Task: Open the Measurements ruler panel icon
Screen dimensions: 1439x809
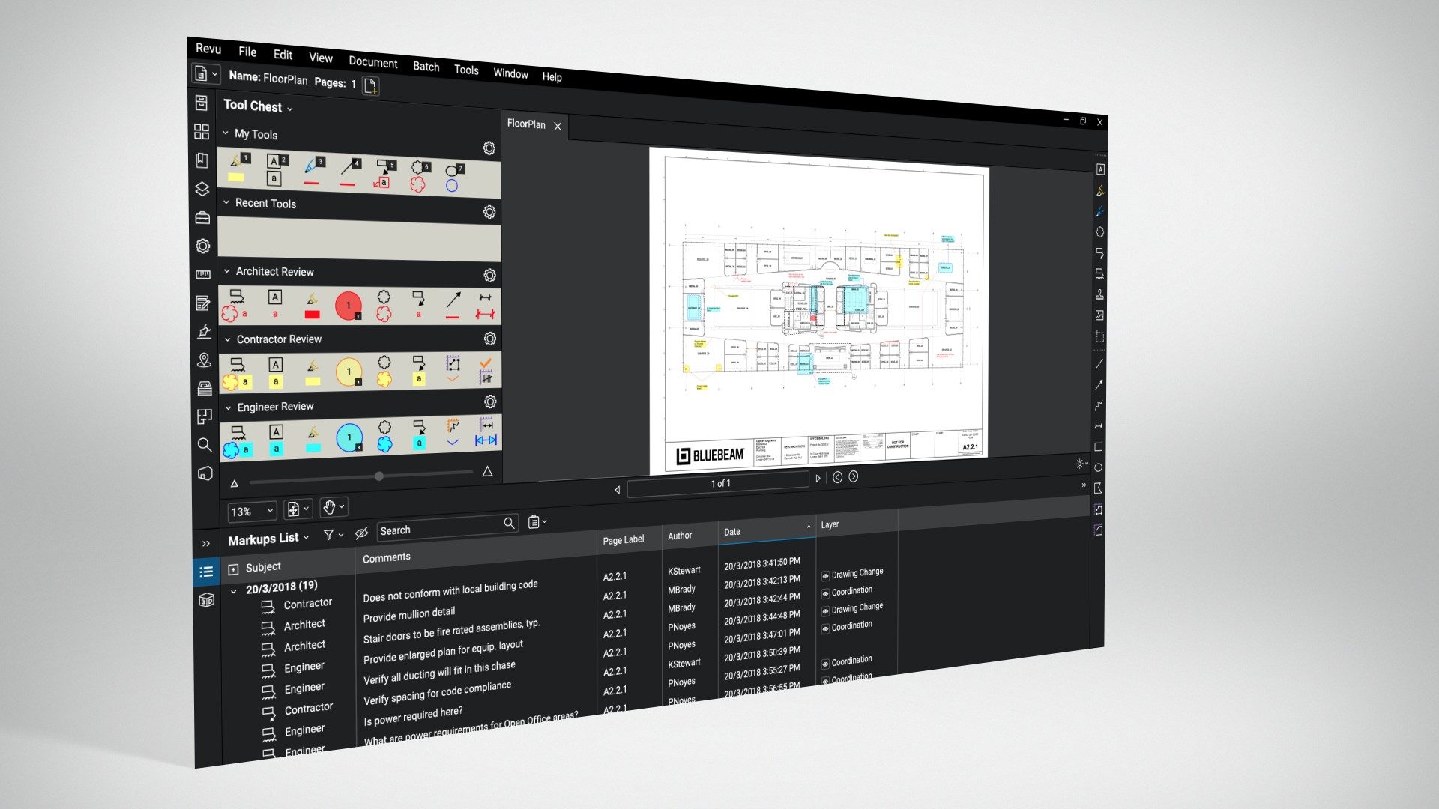Action: (203, 275)
